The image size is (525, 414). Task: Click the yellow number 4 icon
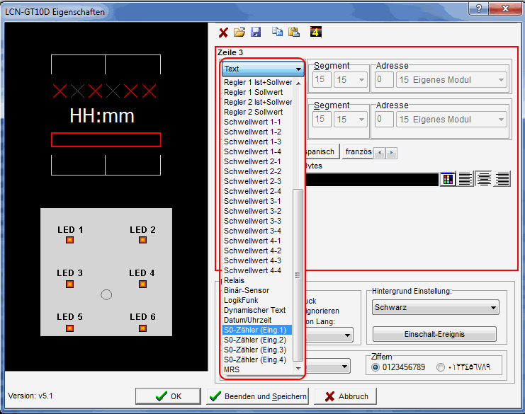coord(316,33)
